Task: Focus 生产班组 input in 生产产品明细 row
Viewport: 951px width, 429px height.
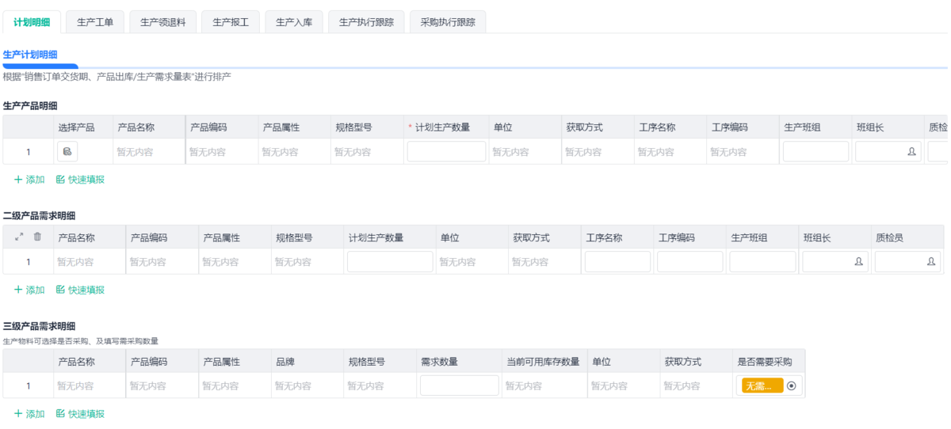Action: coord(815,151)
